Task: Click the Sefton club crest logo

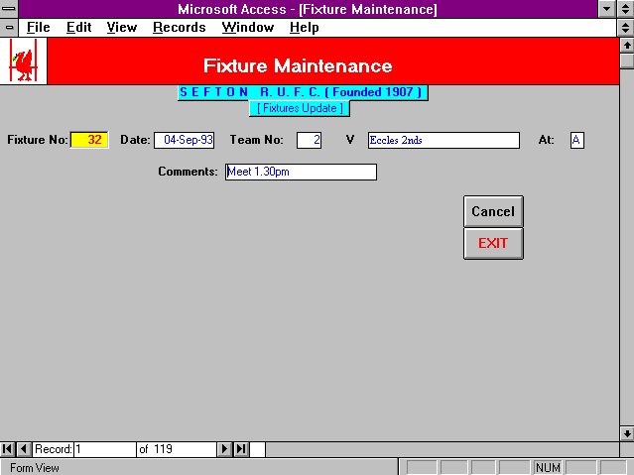Action: pyautogui.click(x=24, y=61)
